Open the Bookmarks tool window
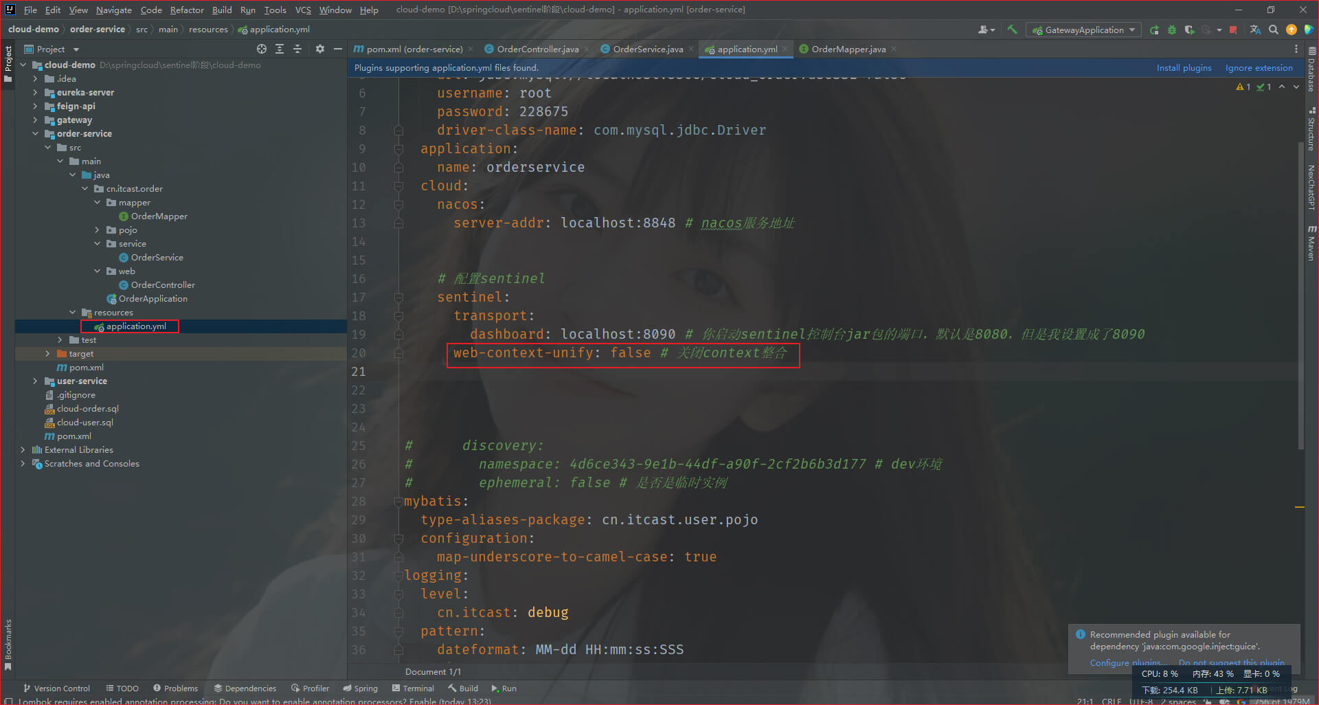This screenshot has width=1319, height=705. 8,645
